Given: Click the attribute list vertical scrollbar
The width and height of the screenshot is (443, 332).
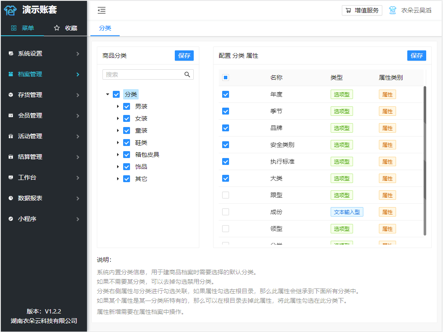Looking at the screenshot, I should (424, 161).
